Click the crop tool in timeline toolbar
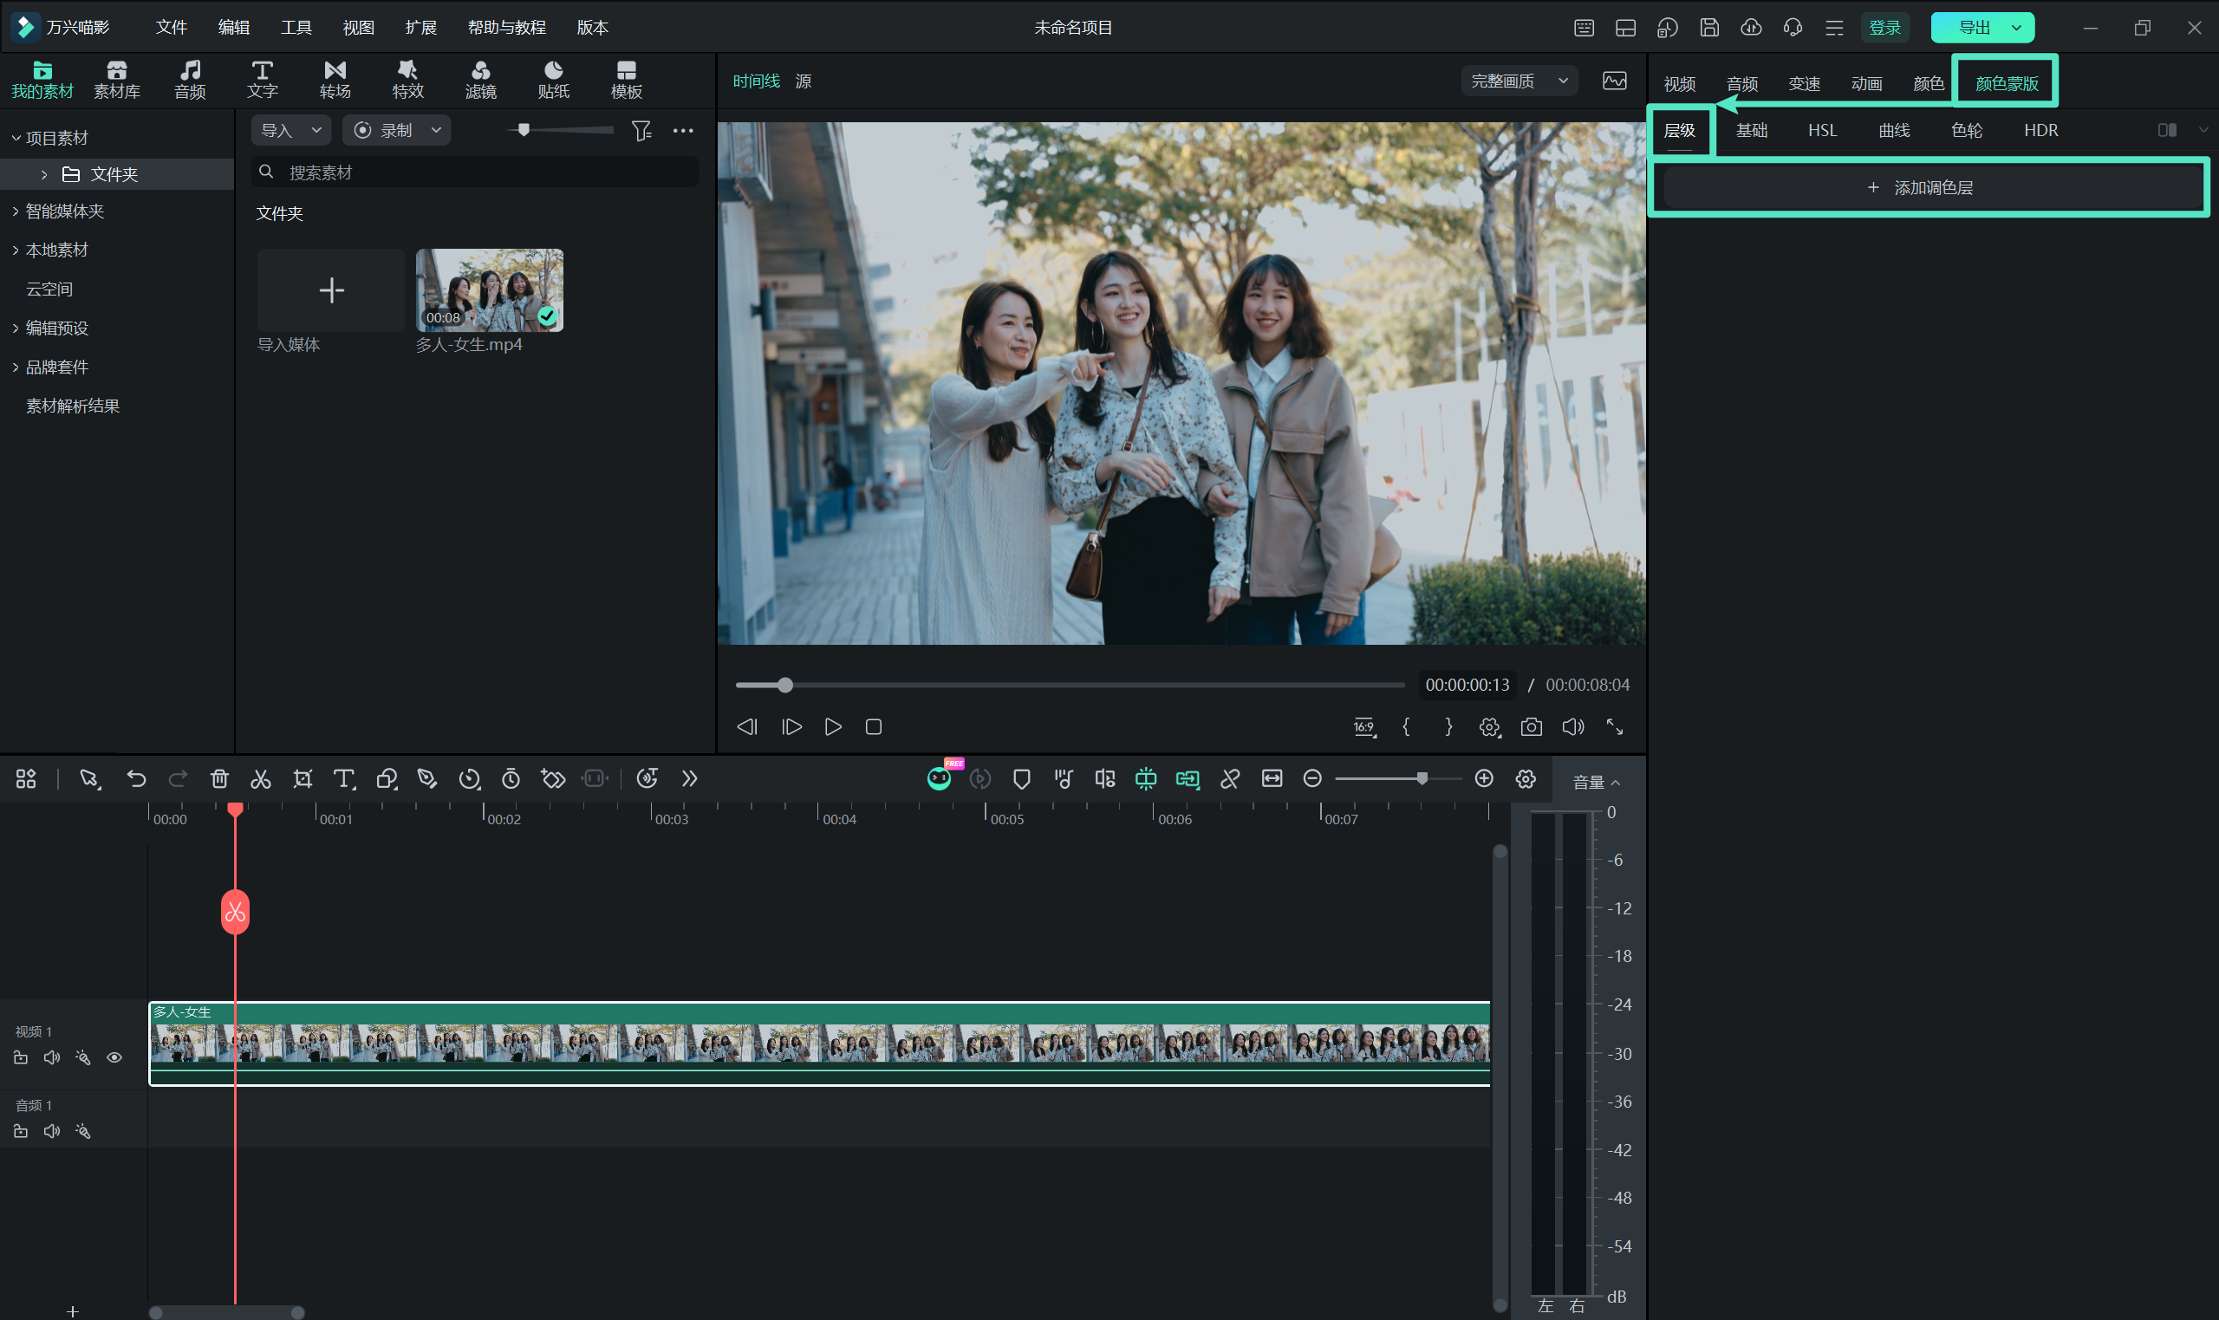 (x=303, y=779)
